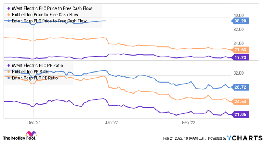Click the 40.00 axis label
Screen dimensions: 266x143
coord(239,16)
